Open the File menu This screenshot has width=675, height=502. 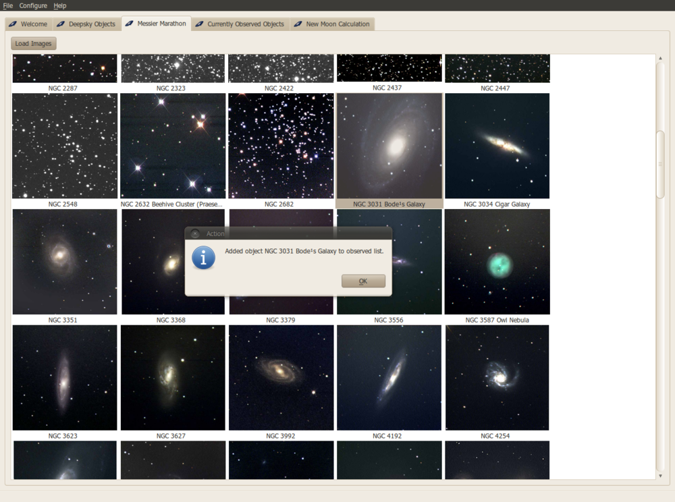(8, 5)
